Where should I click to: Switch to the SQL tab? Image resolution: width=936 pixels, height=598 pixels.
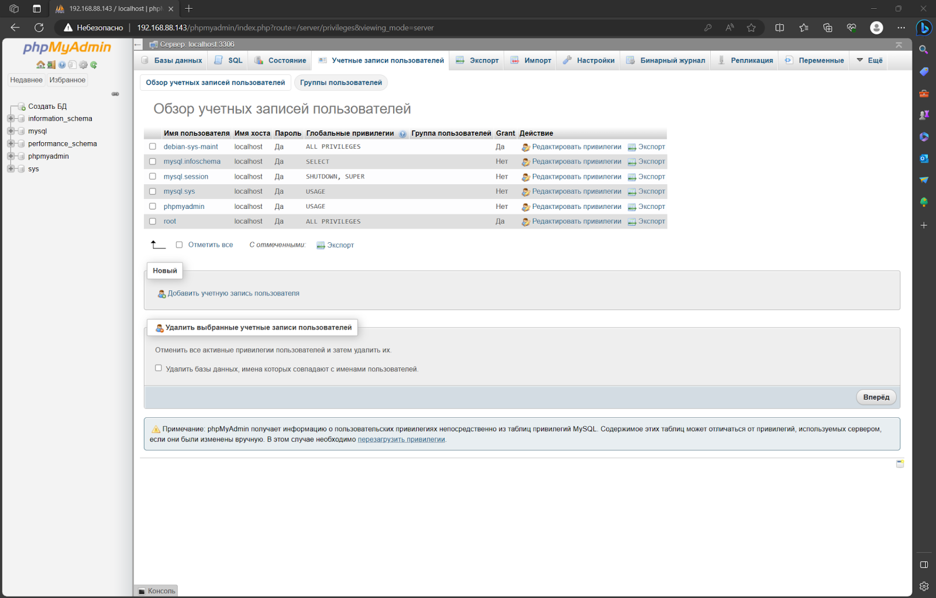(x=229, y=60)
